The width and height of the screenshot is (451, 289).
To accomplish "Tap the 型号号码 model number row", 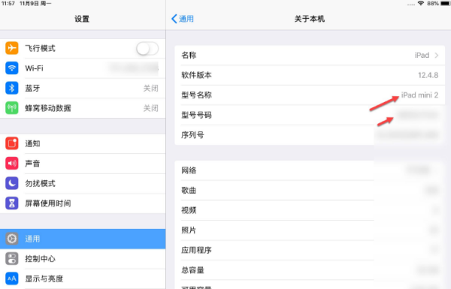I will click(310, 115).
